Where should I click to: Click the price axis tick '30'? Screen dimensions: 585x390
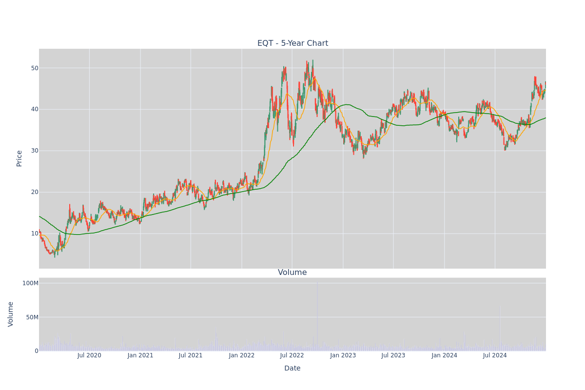click(x=35, y=151)
